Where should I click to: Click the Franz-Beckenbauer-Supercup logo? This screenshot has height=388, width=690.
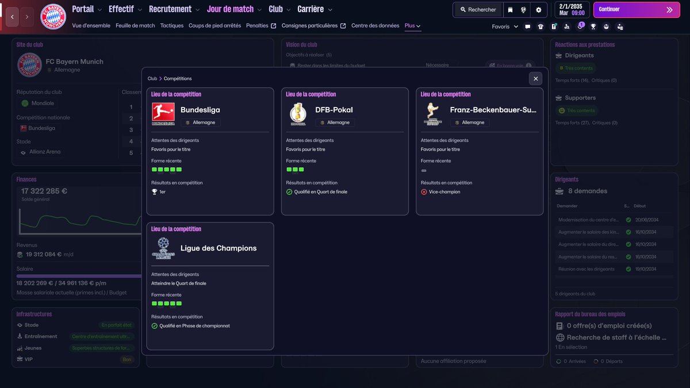[432, 114]
